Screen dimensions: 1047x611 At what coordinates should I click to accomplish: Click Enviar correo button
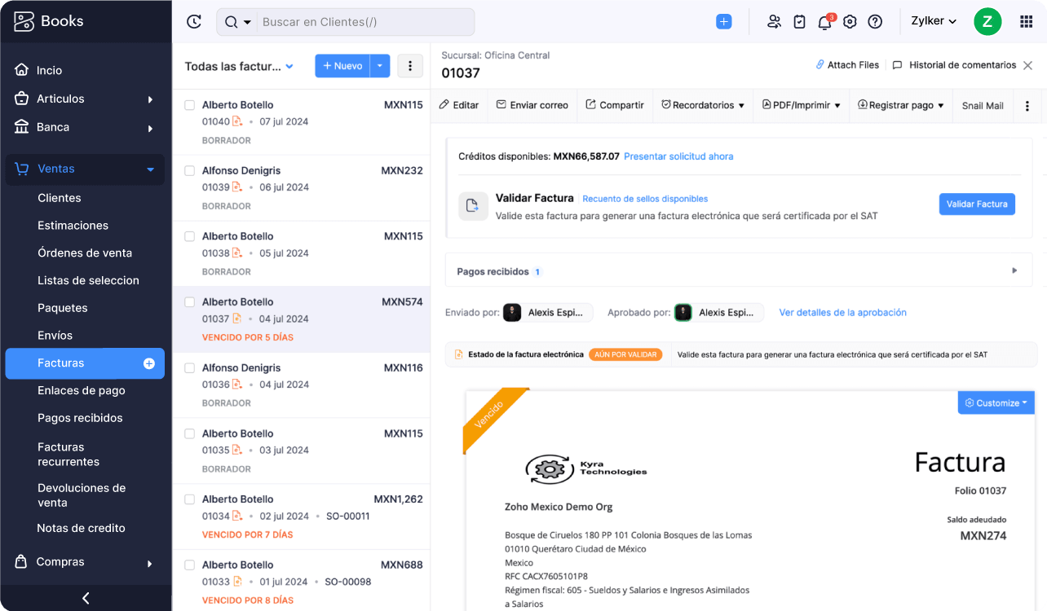tap(532, 105)
